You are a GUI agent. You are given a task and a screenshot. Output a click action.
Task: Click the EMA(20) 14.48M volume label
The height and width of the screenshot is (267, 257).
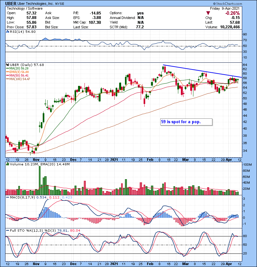click(x=55, y=164)
